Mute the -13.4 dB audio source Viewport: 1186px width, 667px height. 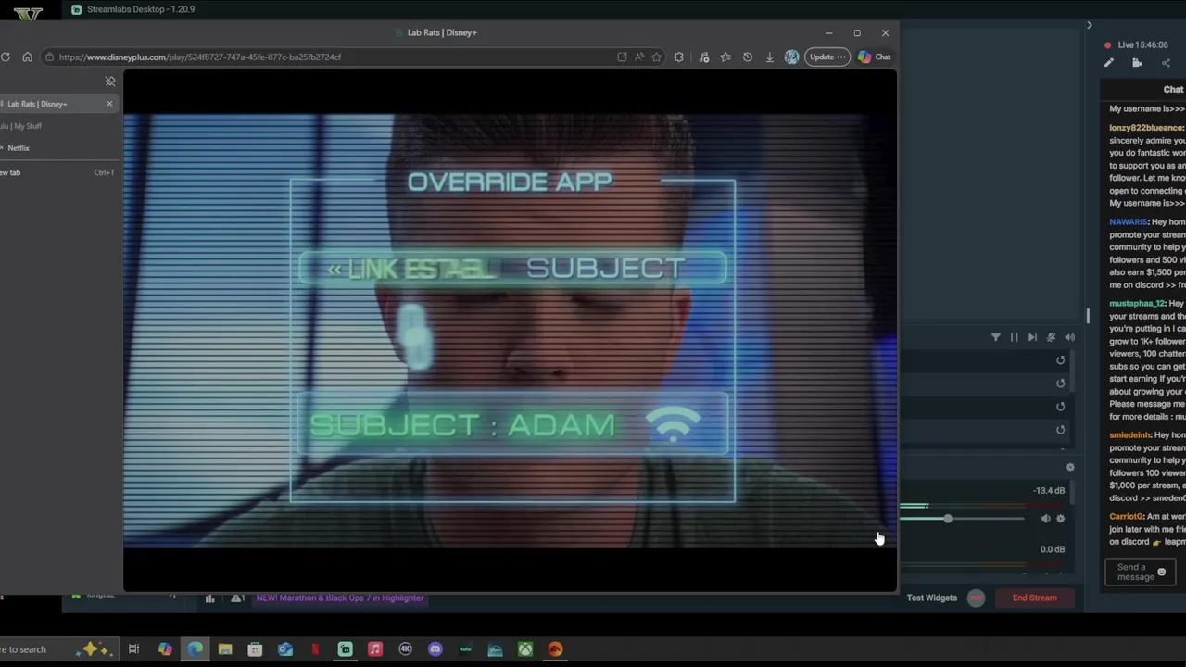1046,519
